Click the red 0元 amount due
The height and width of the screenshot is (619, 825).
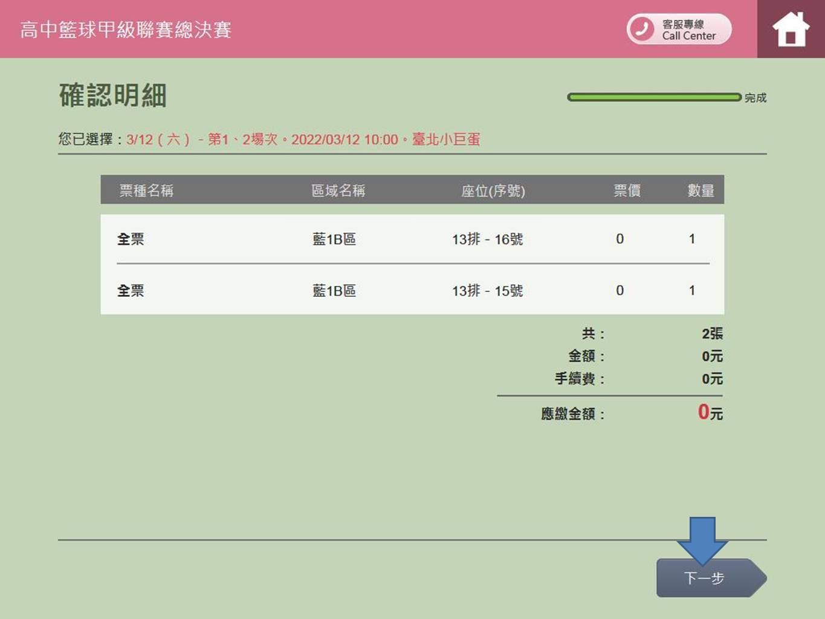click(710, 413)
